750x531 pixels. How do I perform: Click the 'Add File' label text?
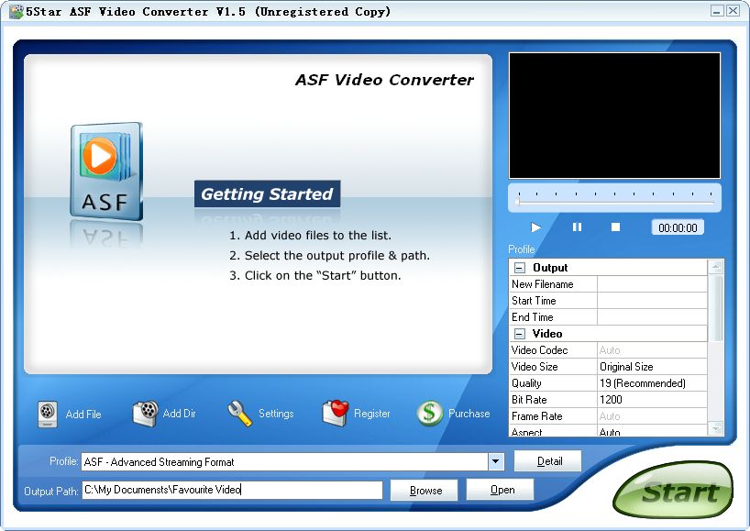83,415
